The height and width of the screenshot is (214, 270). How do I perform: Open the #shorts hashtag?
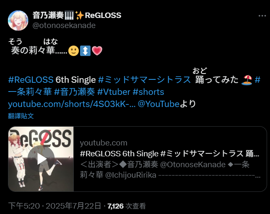[148, 92]
